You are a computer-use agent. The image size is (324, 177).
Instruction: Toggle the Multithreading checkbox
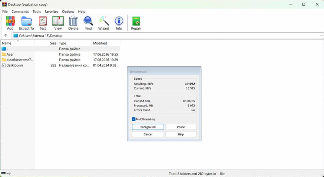pos(134,119)
